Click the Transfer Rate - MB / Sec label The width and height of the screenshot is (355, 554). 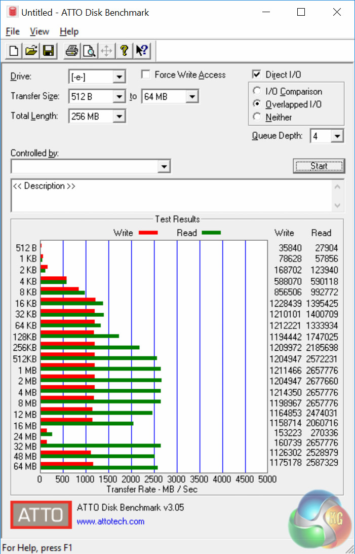click(152, 489)
